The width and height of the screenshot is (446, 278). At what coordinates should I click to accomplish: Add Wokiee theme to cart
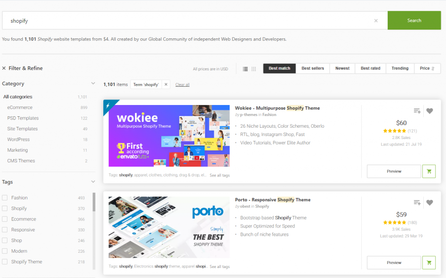[429, 171]
